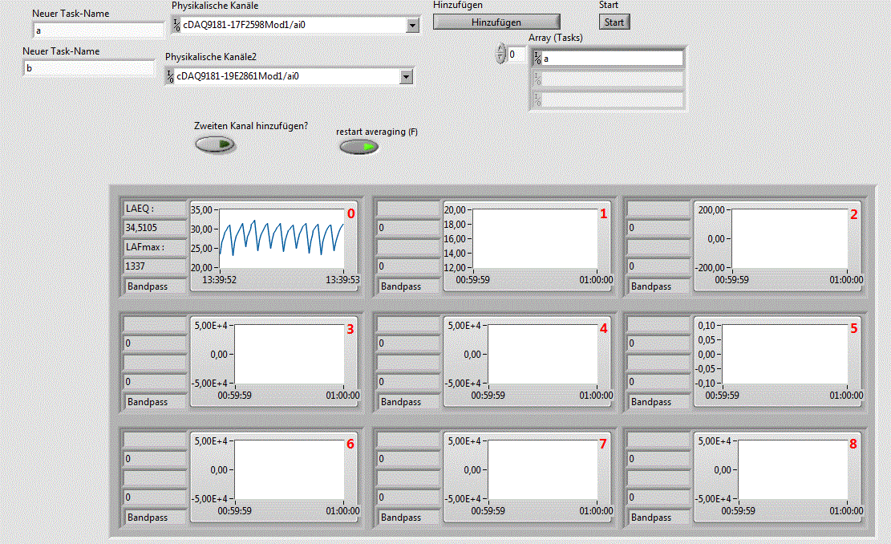The image size is (891, 544).
Task: Click the LAEQ : label field
Action: (155, 209)
